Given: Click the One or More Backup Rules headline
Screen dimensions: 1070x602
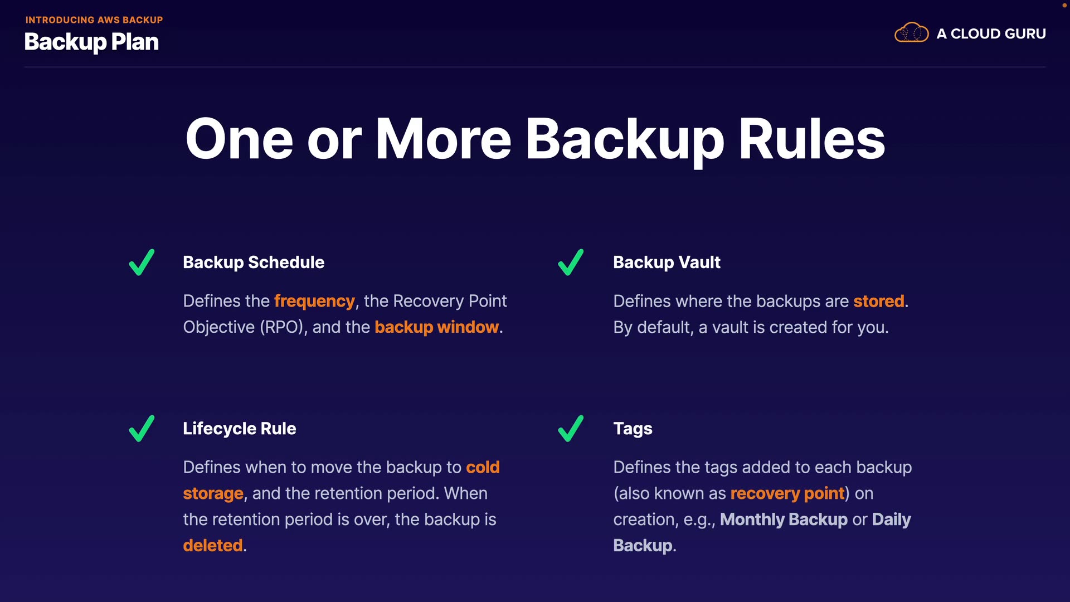Looking at the screenshot, I should [x=535, y=139].
